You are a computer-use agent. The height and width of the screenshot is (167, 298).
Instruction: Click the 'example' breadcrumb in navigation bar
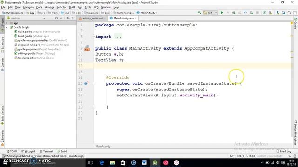(x=91, y=13)
